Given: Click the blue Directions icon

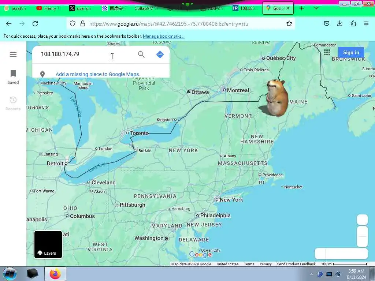Looking at the screenshot, I should coord(160,55).
